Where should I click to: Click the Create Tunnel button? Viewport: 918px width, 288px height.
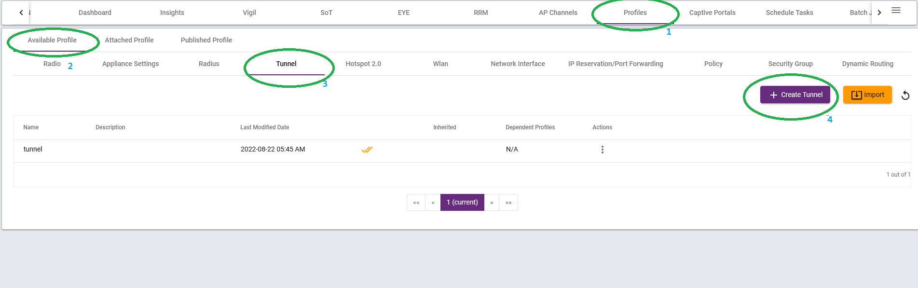[x=795, y=95]
